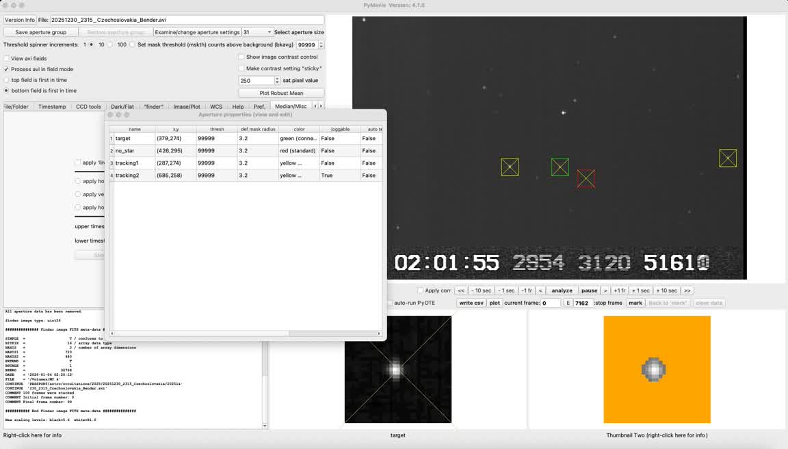Click the yellow tracking1 aperture box

click(x=510, y=167)
